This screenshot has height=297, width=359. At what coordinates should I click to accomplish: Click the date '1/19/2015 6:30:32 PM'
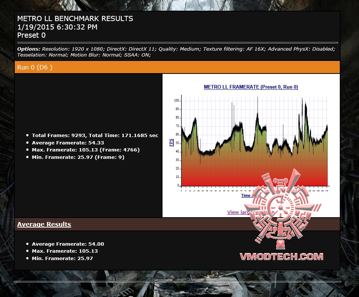click(57, 27)
